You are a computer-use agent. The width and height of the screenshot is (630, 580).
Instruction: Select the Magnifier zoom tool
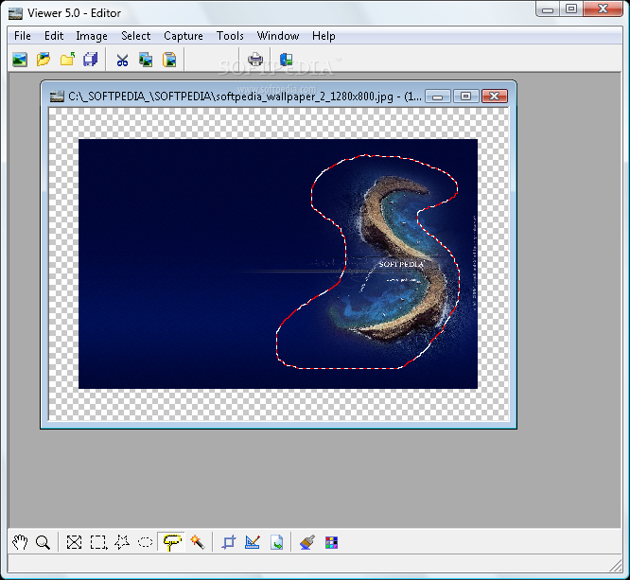43,542
